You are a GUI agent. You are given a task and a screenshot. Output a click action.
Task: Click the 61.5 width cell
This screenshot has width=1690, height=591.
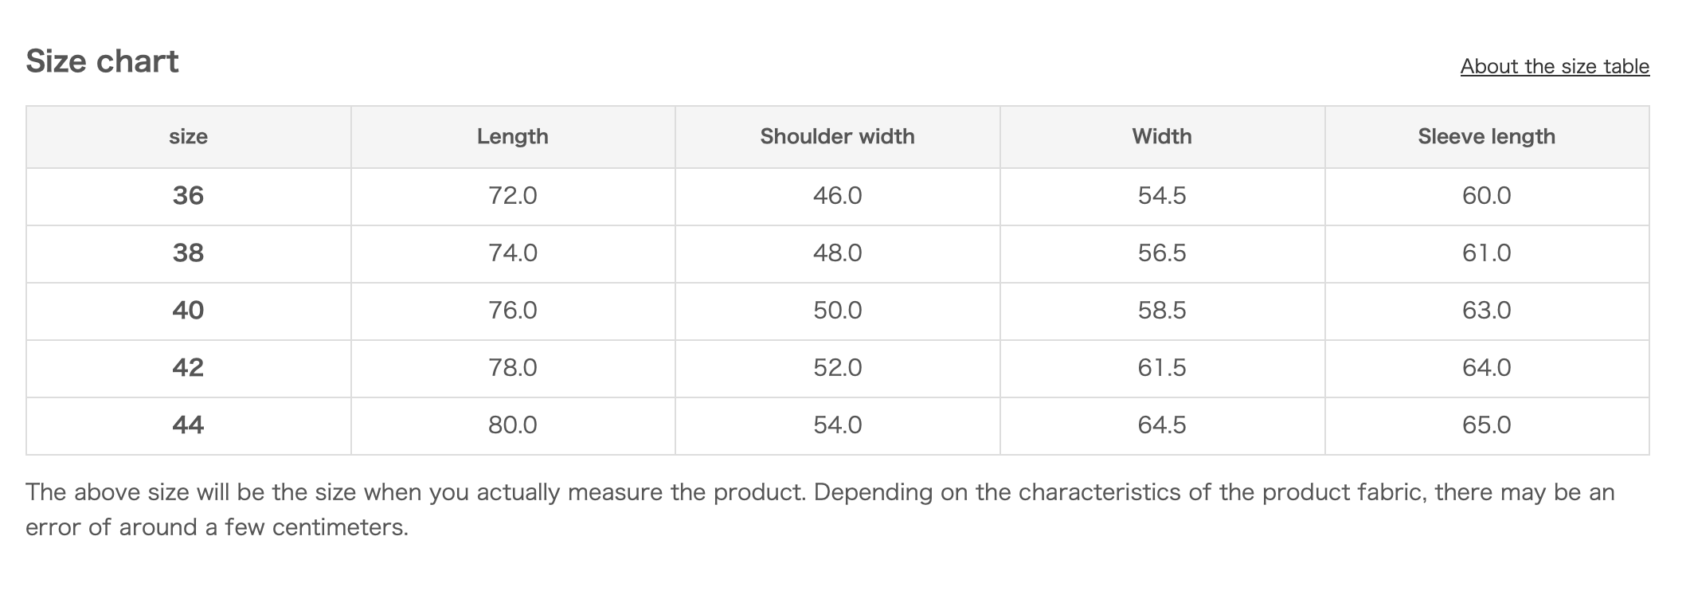click(1161, 367)
